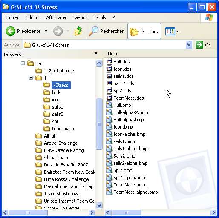This screenshot has width=219, height=218.
Task: Open the Affichage menu
Action: (x=56, y=17)
